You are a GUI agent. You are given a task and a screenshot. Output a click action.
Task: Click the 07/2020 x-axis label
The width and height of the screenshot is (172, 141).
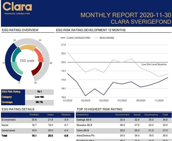pyautogui.click(x=122, y=101)
